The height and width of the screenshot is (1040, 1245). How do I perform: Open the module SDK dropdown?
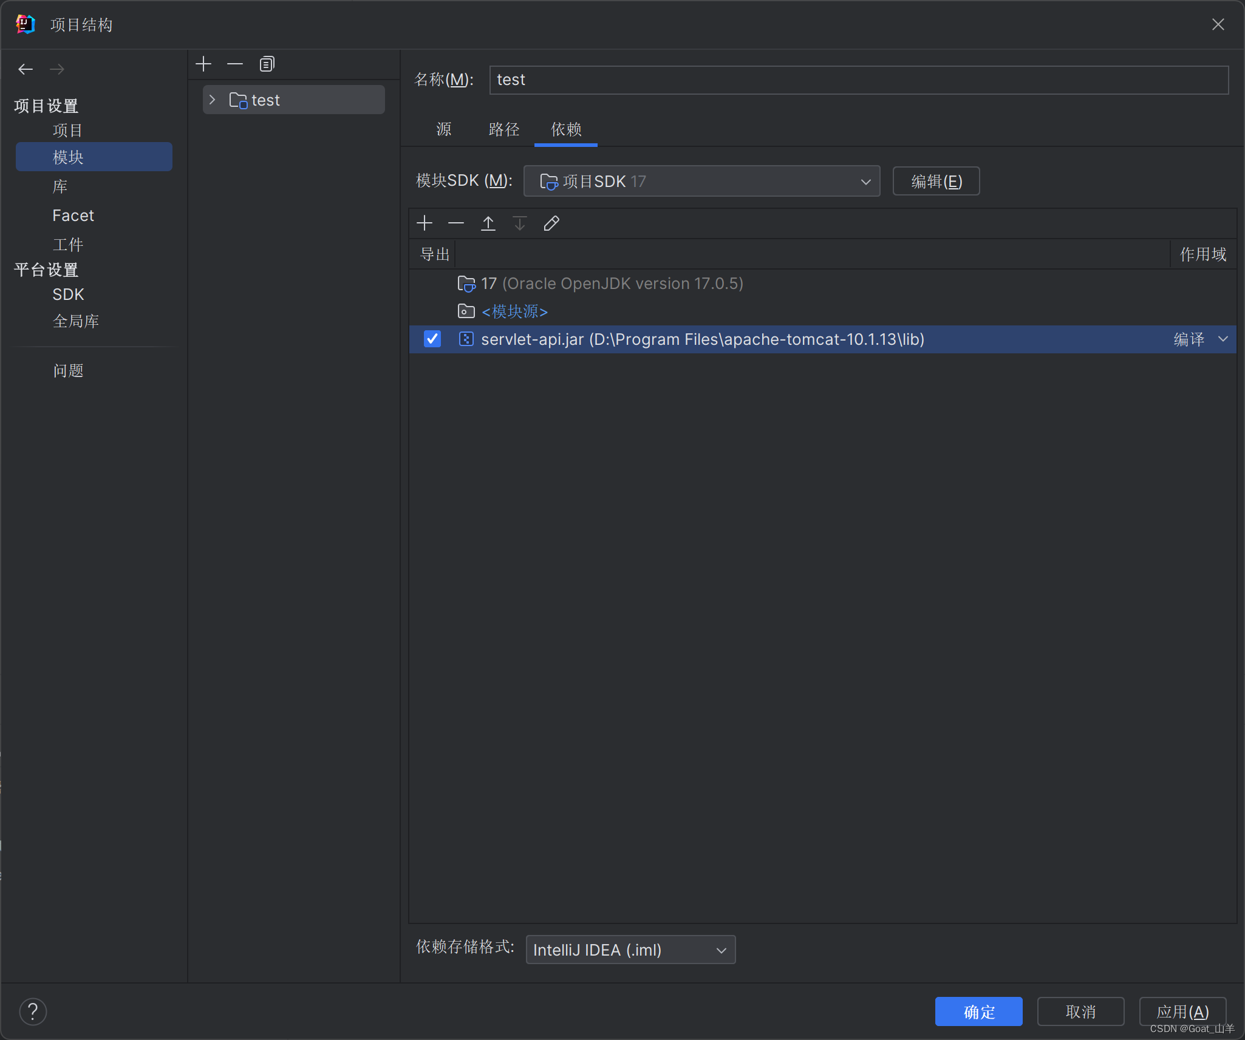pyautogui.click(x=701, y=181)
